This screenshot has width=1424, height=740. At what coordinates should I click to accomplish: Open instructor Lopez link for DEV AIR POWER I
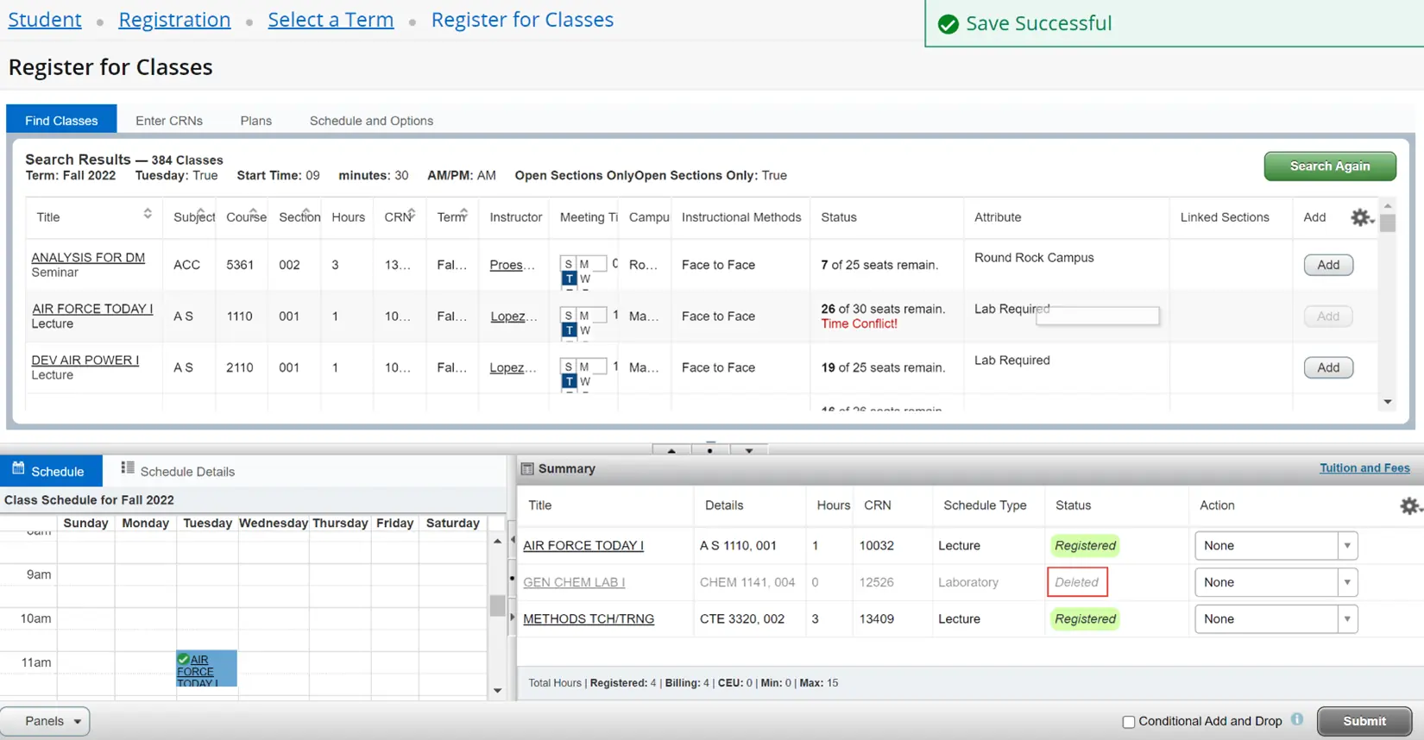pos(513,367)
